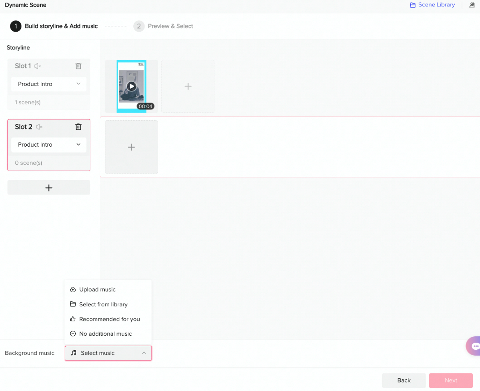Add a new slot with the plus button

pos(48,187)
